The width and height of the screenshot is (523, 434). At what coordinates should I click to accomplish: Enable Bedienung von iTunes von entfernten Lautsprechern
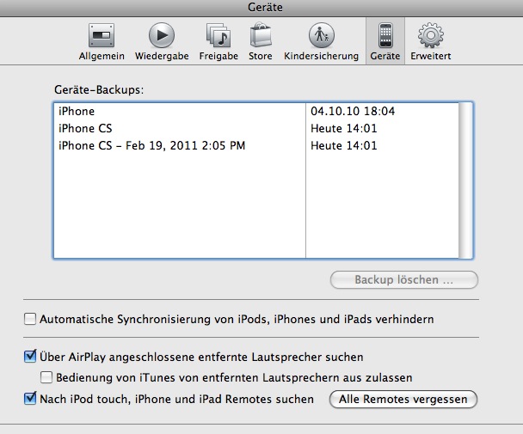click(x=47, y=377)
